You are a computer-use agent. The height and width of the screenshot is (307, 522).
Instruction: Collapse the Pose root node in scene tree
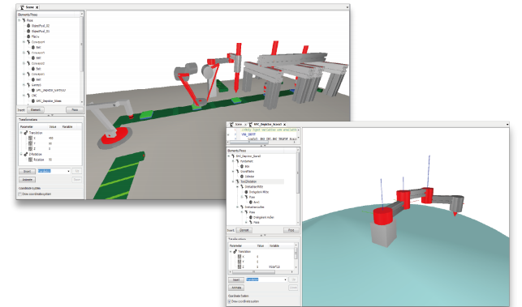pyautogui.click(x=19, y=20)
